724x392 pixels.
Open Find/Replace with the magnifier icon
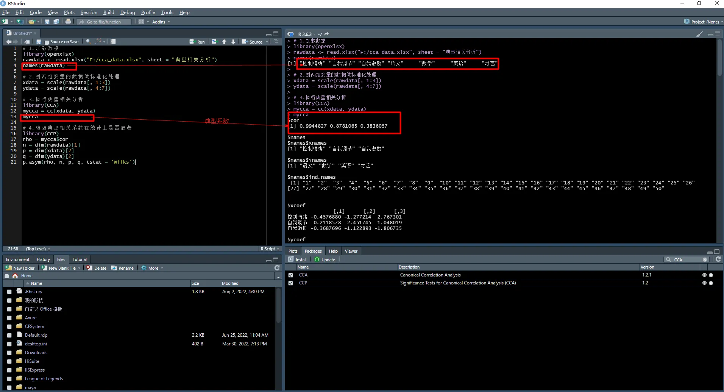[x=88, y=42]
